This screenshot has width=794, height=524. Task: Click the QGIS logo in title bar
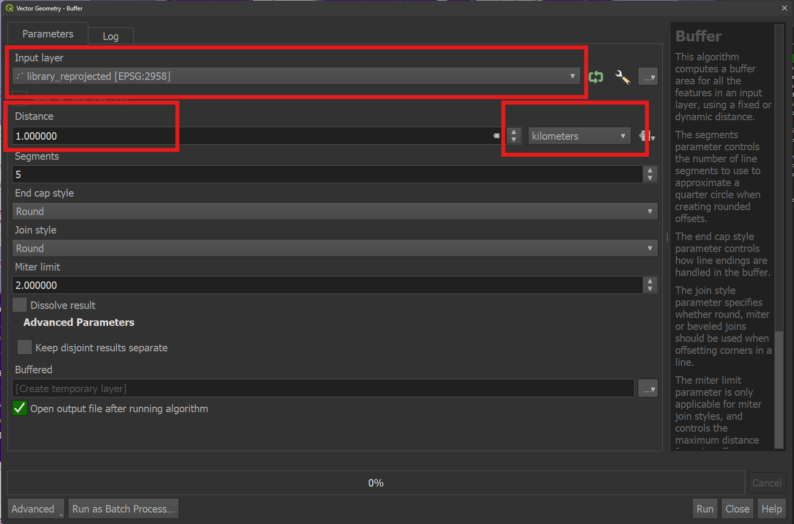9,8
